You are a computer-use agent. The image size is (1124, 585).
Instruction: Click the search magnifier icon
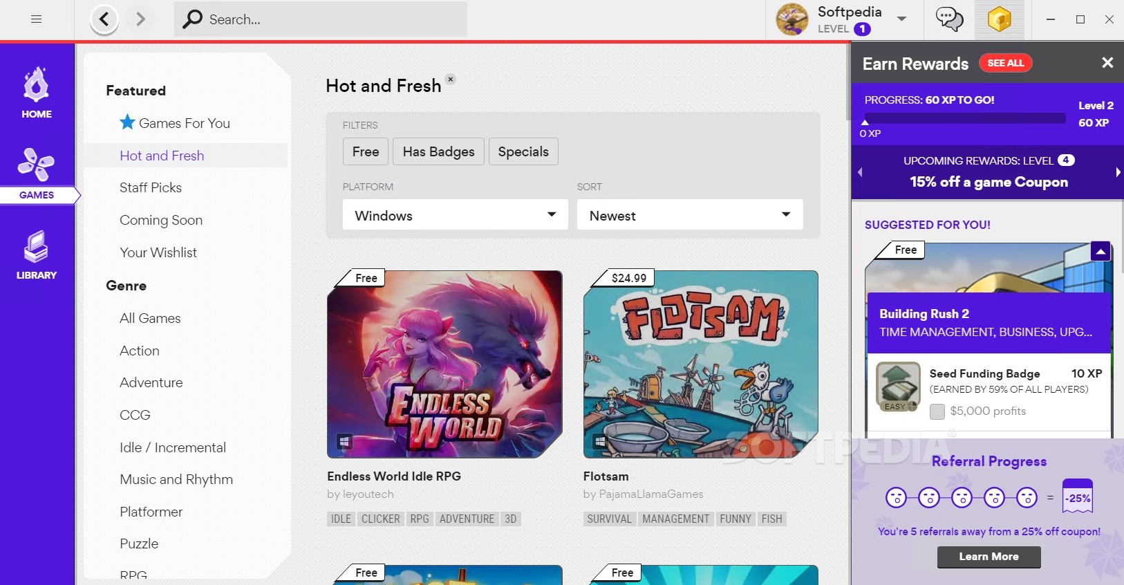click(x=192, y=19)
